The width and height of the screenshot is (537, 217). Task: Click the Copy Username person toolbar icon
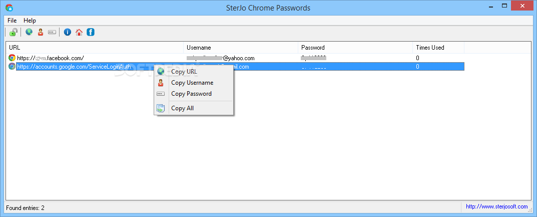pyautogui.click(x=41, y=32)
